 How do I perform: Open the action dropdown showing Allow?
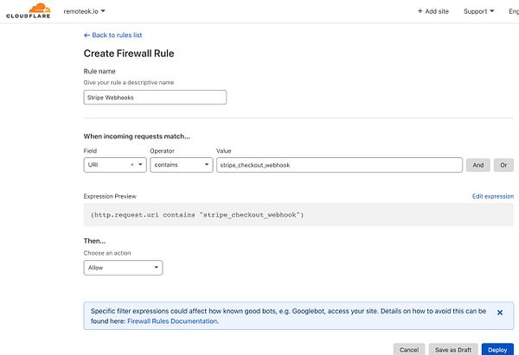[x=123, y=268]
